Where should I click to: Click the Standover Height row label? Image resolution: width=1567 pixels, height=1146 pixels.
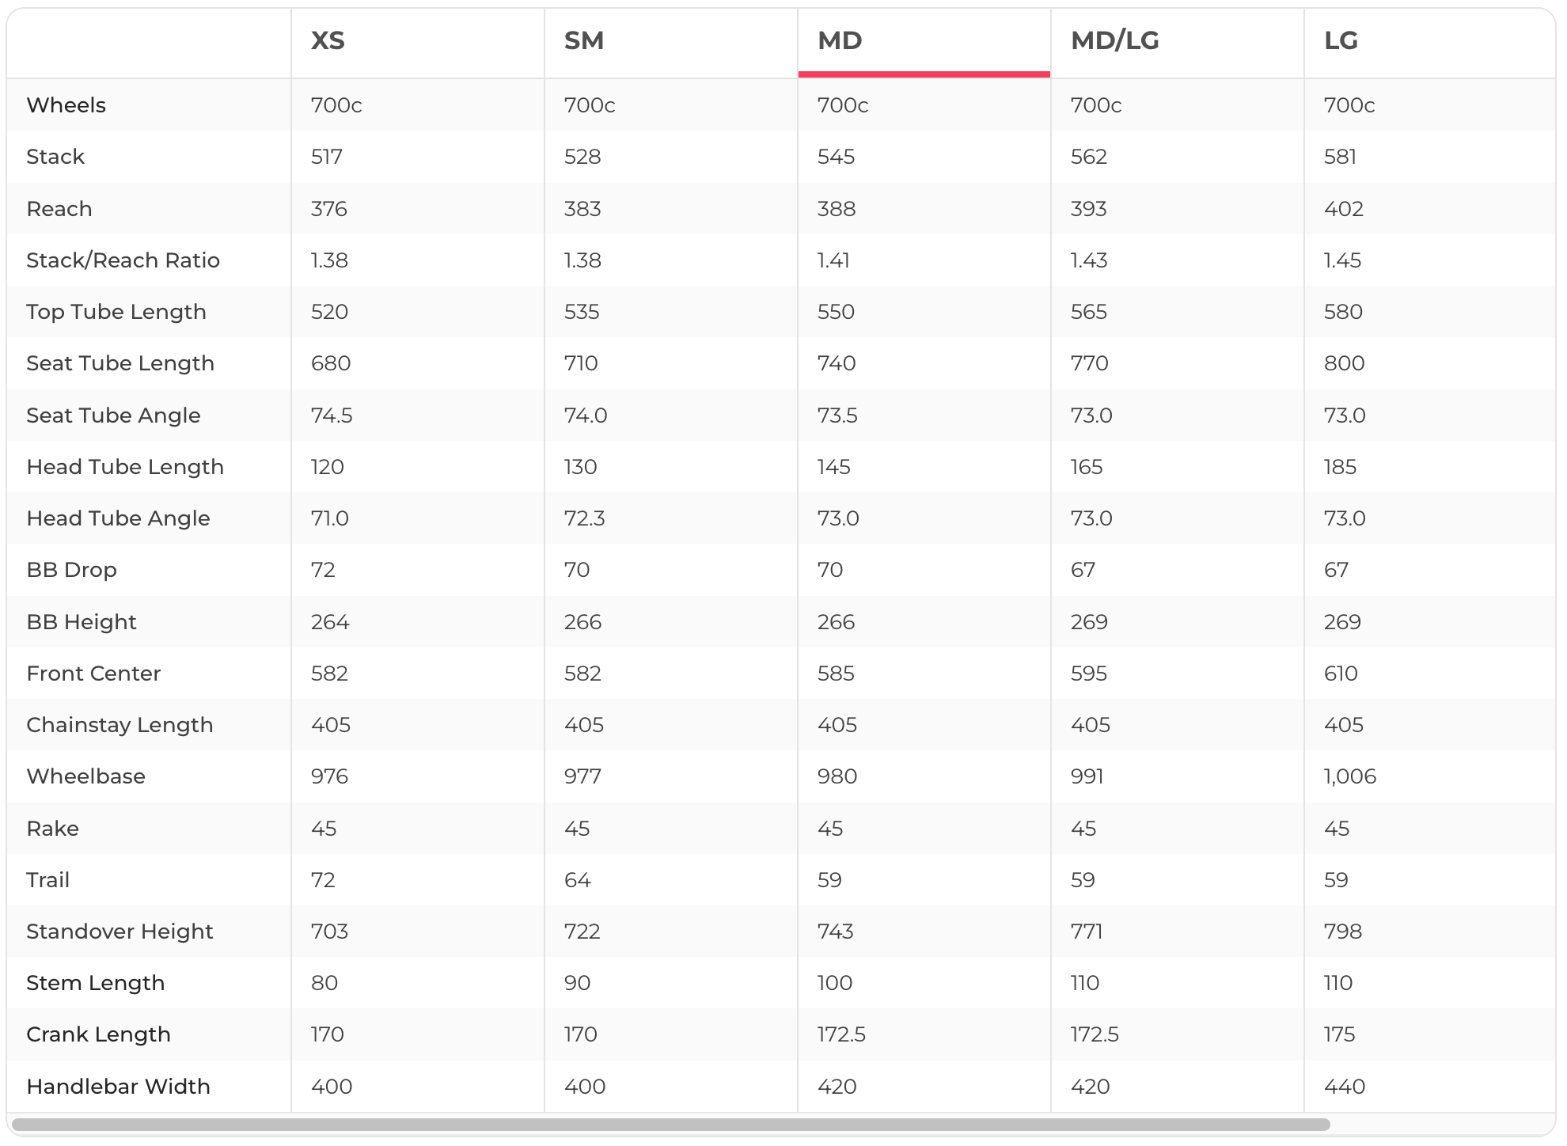tap(120, 932)
